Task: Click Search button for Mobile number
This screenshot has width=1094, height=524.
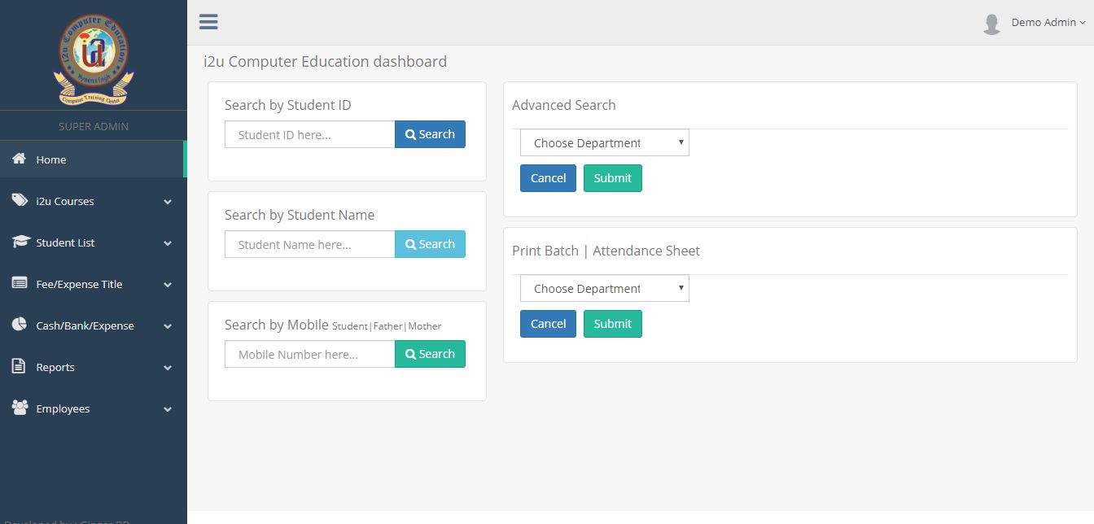Action: [430, 354]
